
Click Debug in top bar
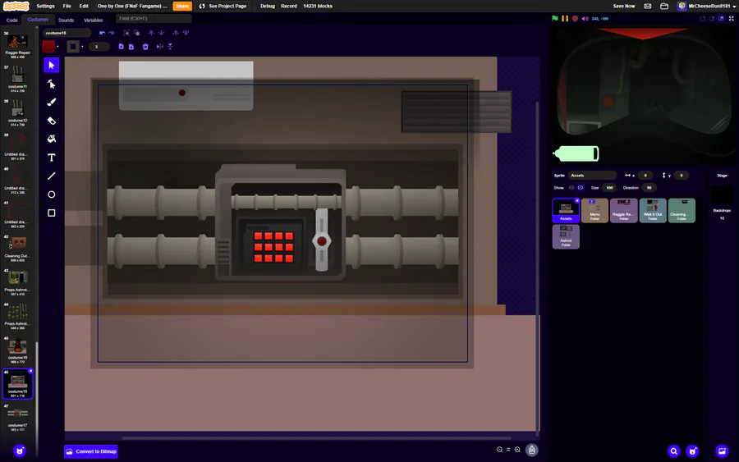[267, 6]
